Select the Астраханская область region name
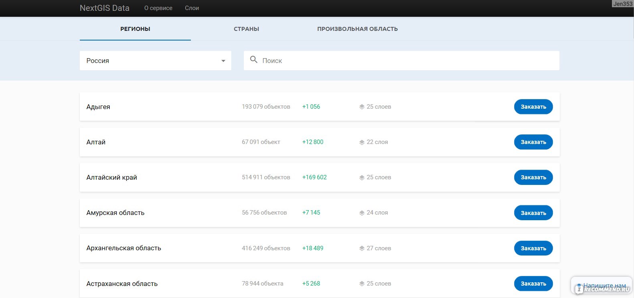634x298 pixels. pyautogui.click(x=122, y=284)
